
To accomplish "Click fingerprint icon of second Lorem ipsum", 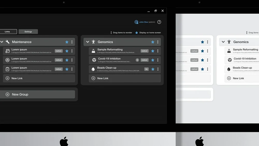I will coord(8,60).
